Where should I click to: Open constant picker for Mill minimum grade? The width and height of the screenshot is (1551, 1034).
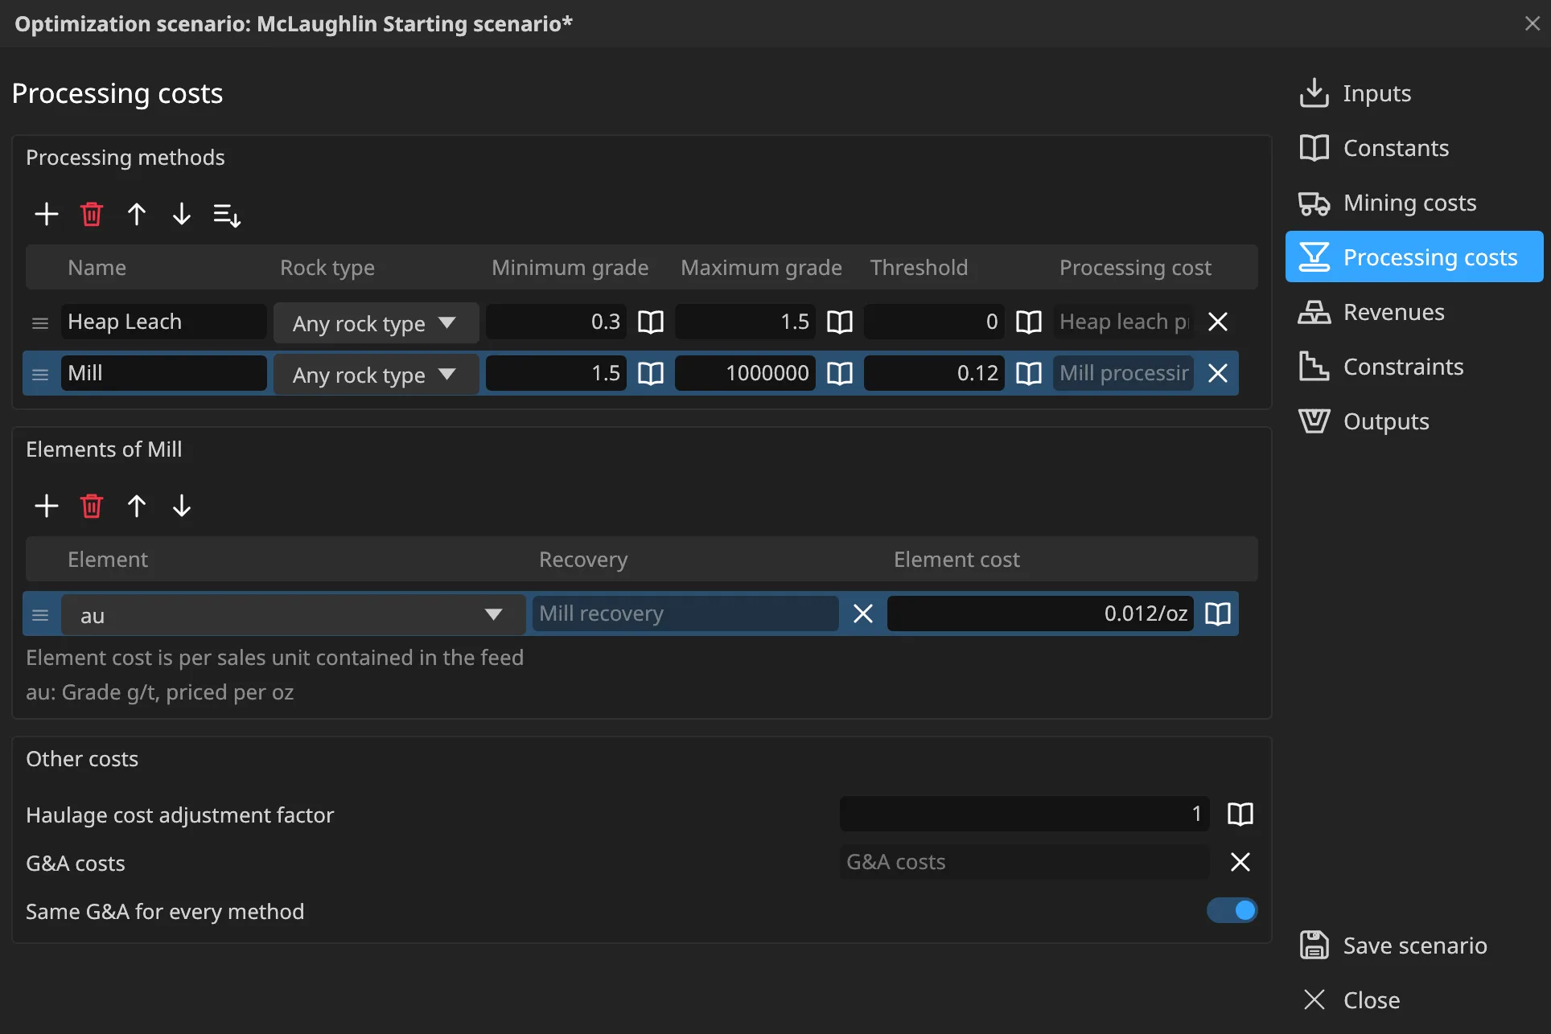651,373
